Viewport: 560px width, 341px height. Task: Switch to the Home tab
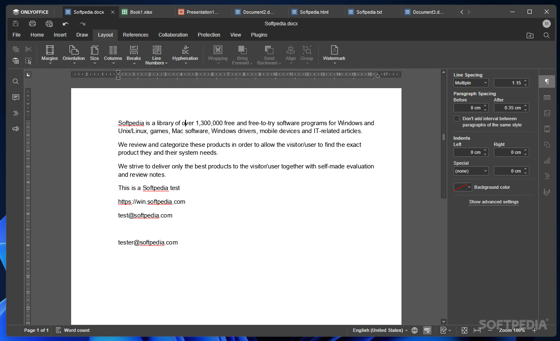click(x=37, y=35)
